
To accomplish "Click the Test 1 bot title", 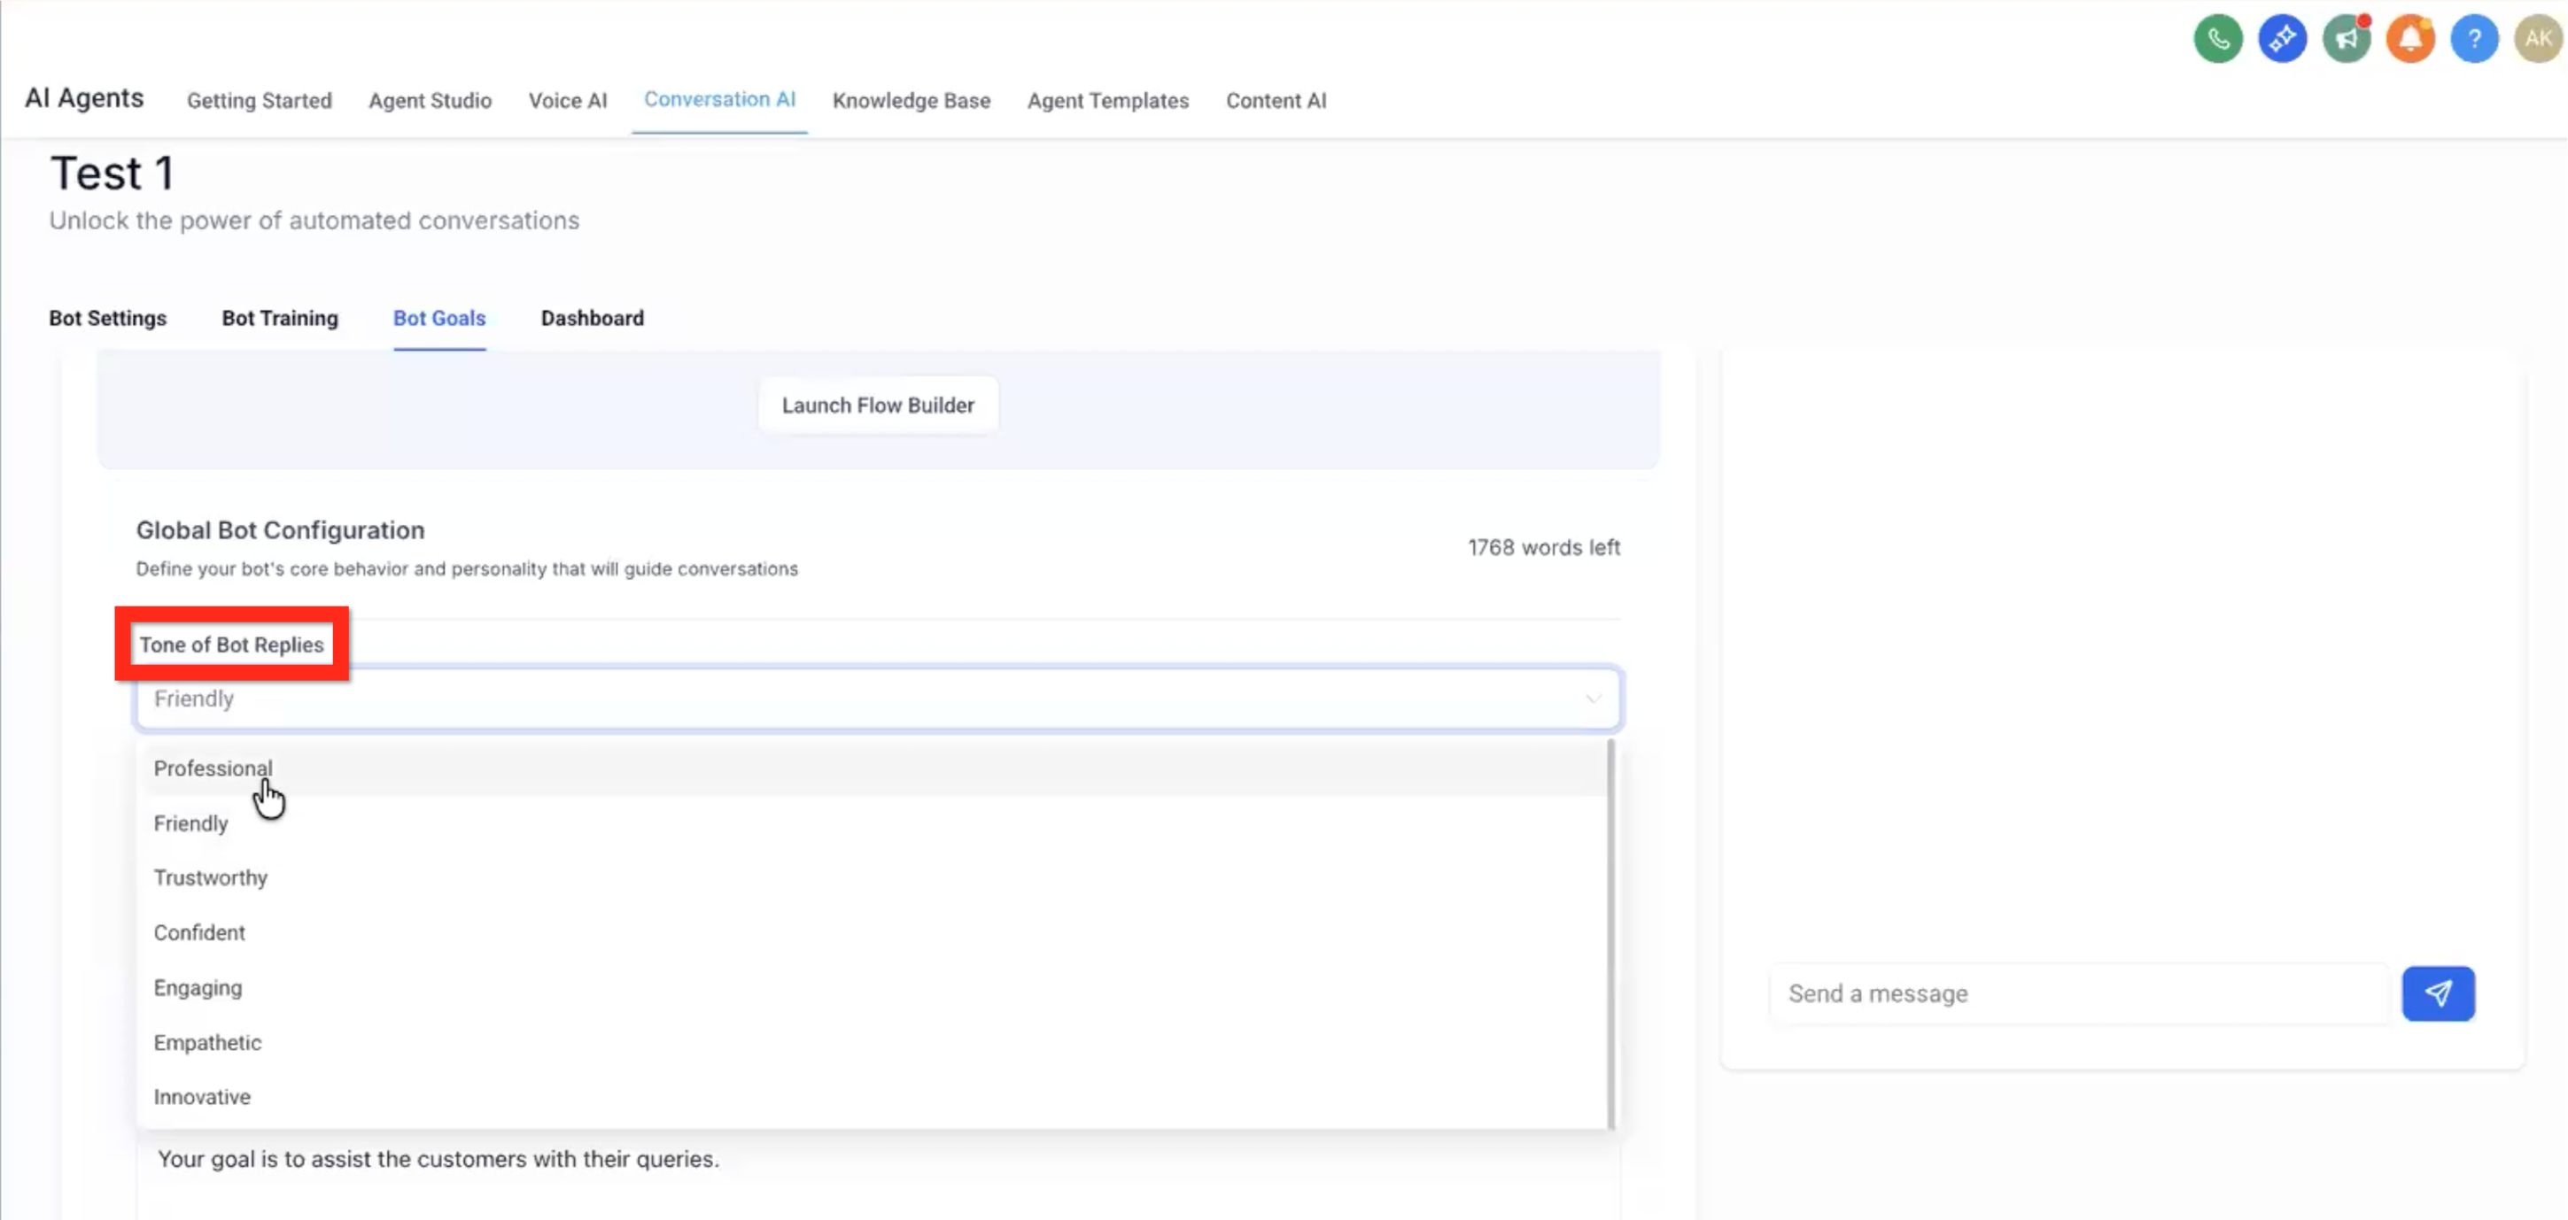I will [112, 174].
